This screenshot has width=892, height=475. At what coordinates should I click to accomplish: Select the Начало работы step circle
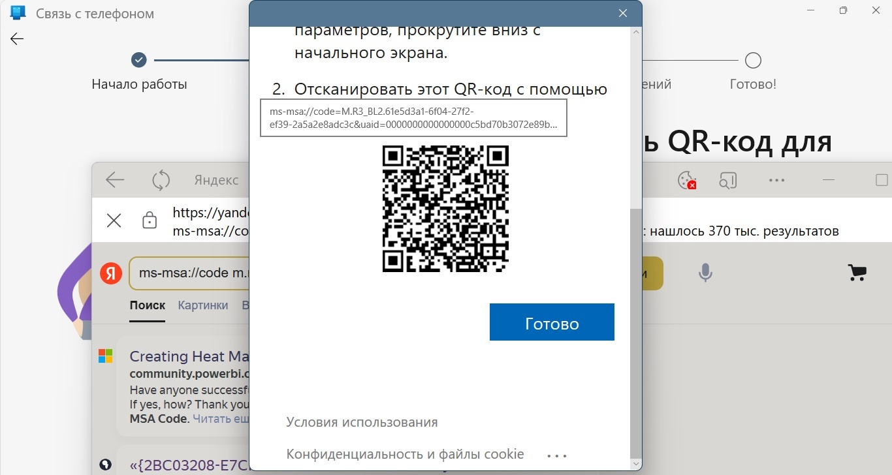point(138,60)
